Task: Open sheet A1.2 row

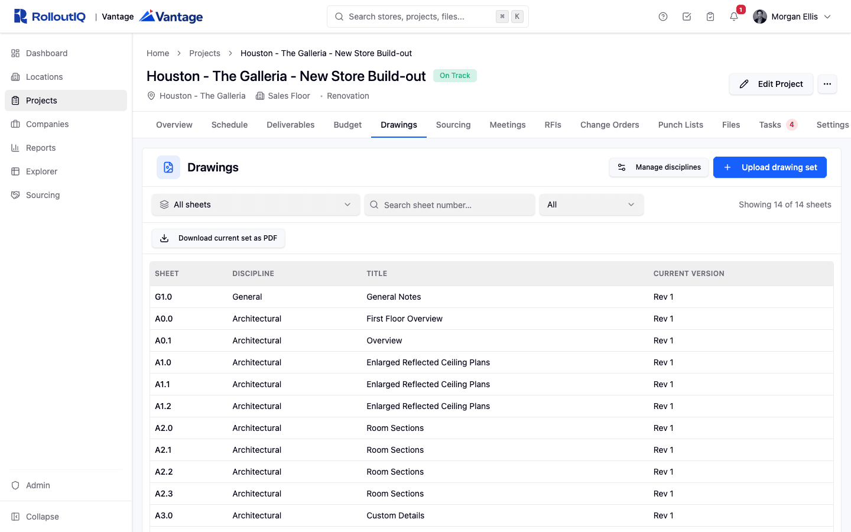Action: pos(492,406)
